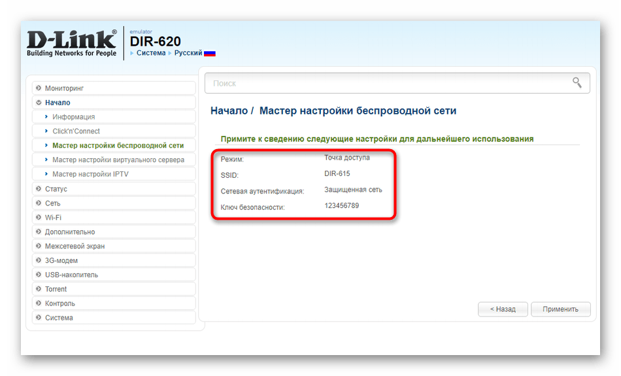Collapse the Начало section
This screenshot has width=621, height=376.
tap(58, 103)
